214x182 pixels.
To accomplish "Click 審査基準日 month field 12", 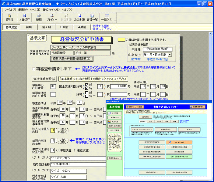I will pyautogui.click(x=70, y=102).
